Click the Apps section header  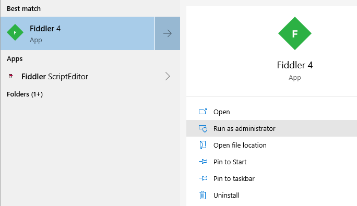(15, 59)
